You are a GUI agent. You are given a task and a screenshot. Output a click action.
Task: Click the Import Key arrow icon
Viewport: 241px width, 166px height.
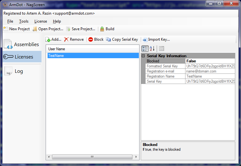145,40
